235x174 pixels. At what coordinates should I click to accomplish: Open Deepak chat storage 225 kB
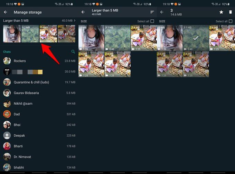click(x=39, y=135)
